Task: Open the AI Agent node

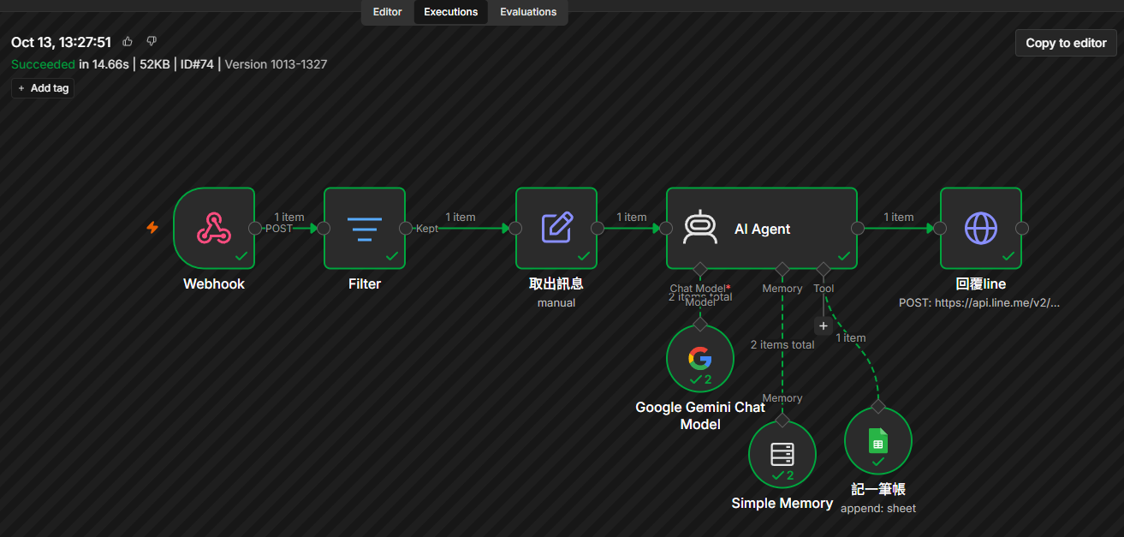Action: click(x=762, y=228)
